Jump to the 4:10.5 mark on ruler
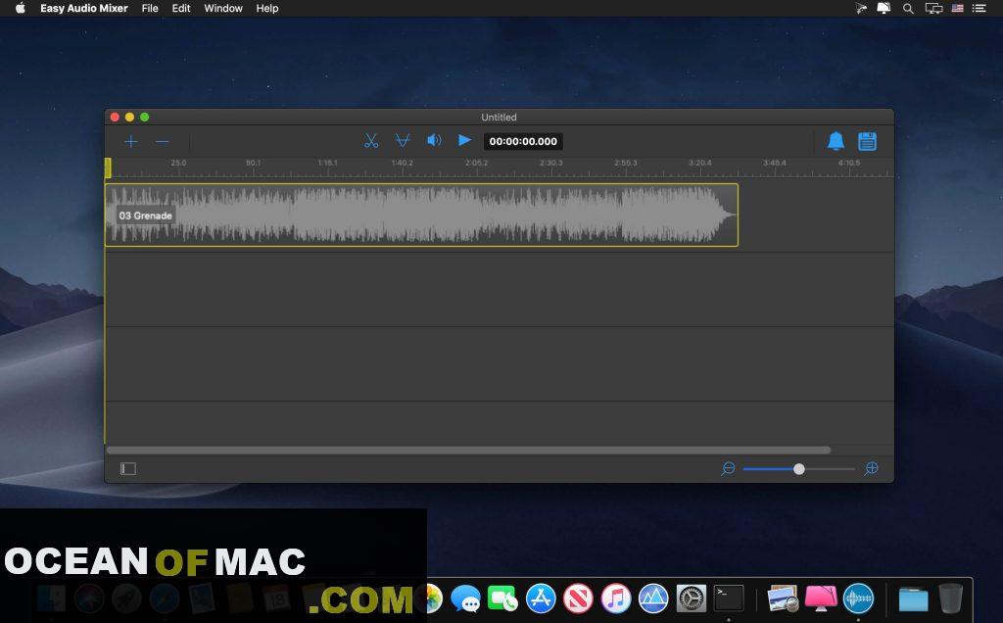 (x=849, y=164)
